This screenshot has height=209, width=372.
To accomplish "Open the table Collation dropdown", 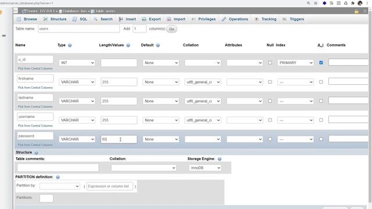I will (144, 168).
